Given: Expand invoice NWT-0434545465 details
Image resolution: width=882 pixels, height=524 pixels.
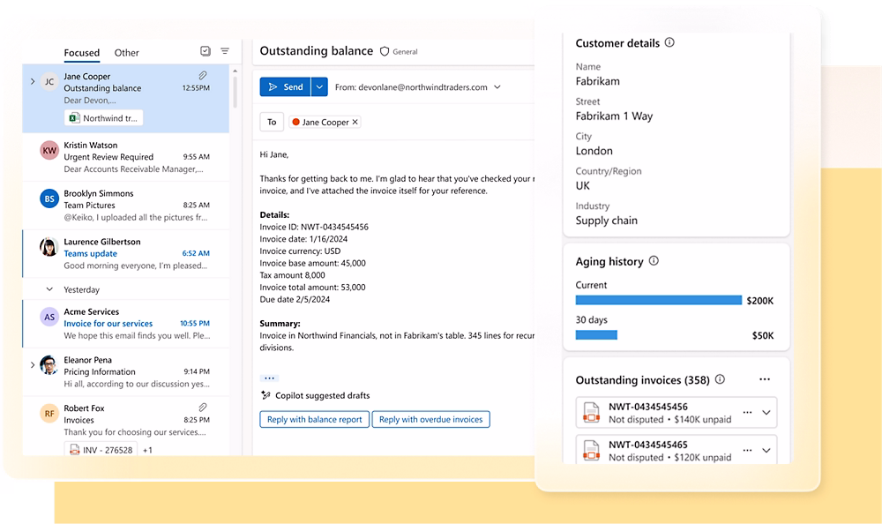Looking at the screenshot, I should 766,450.
